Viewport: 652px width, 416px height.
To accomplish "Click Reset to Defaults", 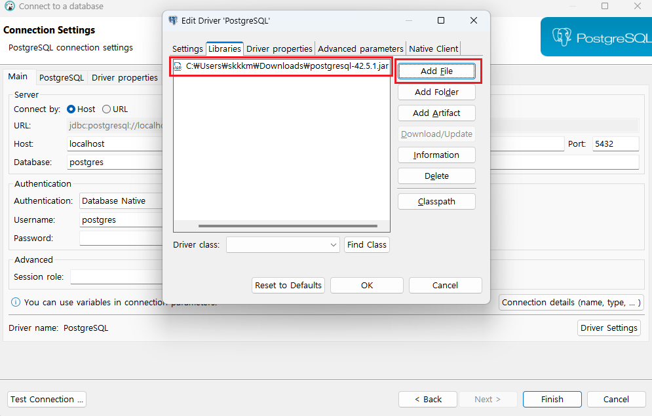I will pyautogui.click(x=288, y=286).
